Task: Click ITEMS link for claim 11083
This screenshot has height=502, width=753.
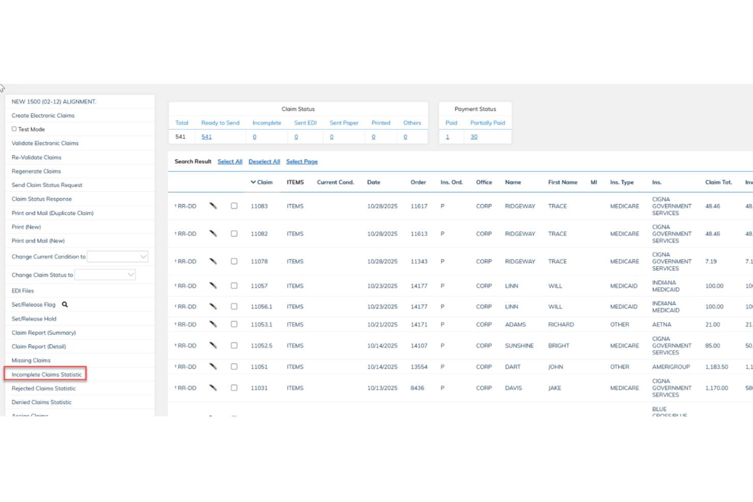Action: (x=295, y=206)
